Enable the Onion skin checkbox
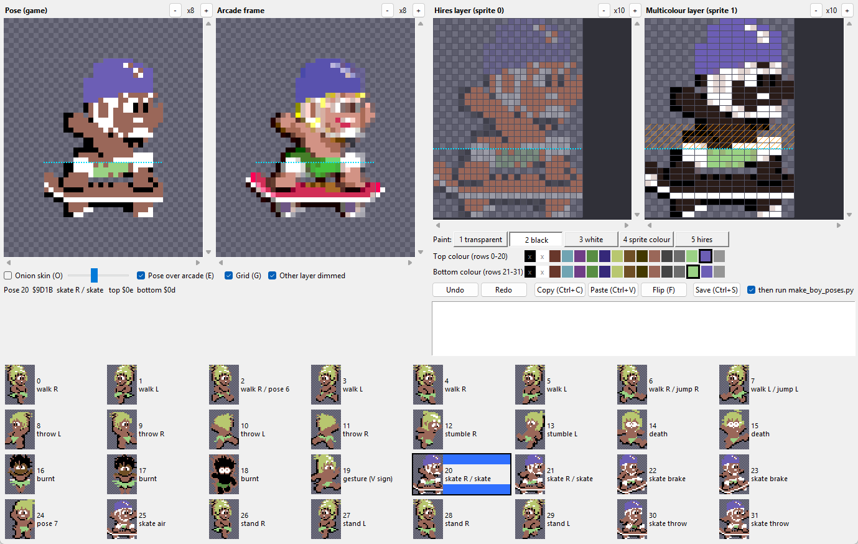 tap(8, 276)
